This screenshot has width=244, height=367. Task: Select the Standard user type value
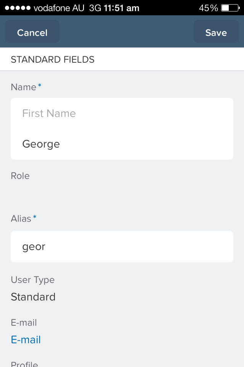pos(33,297)
